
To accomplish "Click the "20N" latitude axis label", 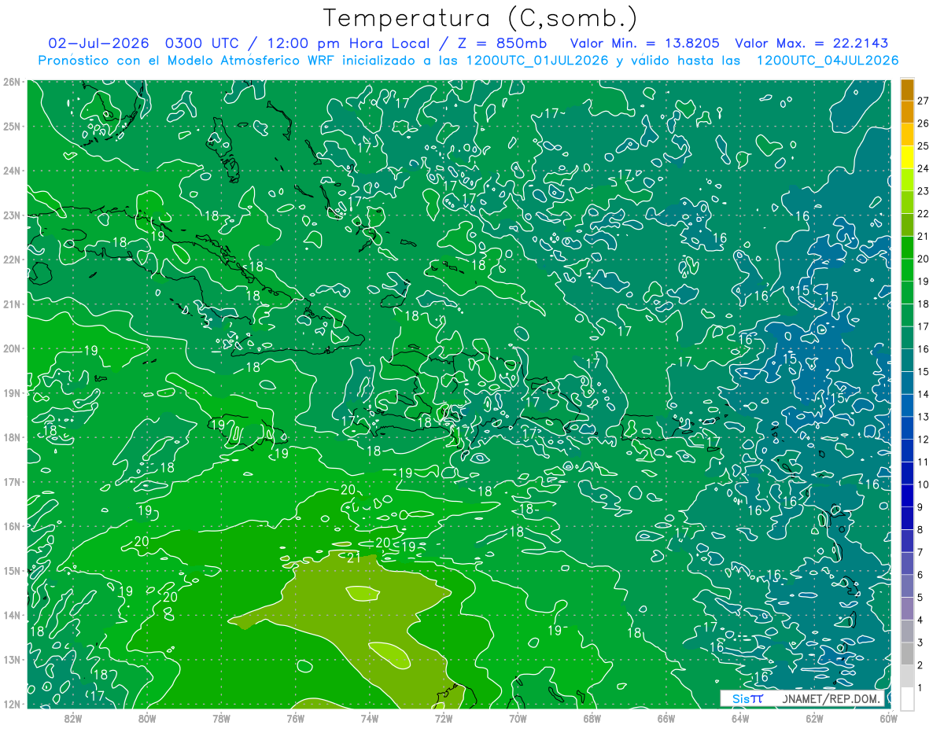I will coord(12,348).
